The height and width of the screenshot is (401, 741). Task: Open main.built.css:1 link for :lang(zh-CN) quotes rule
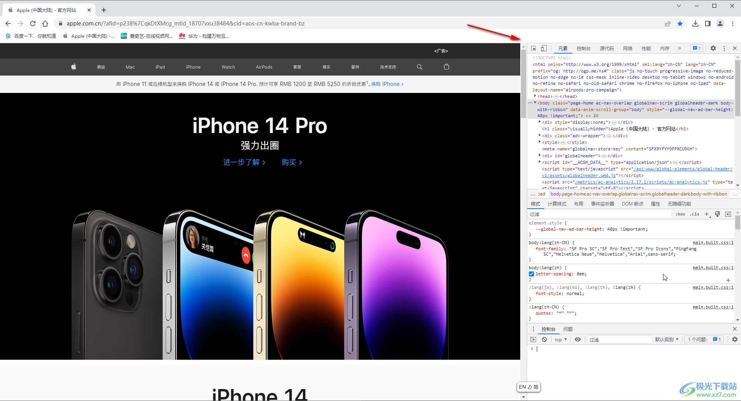click(713, 307)
